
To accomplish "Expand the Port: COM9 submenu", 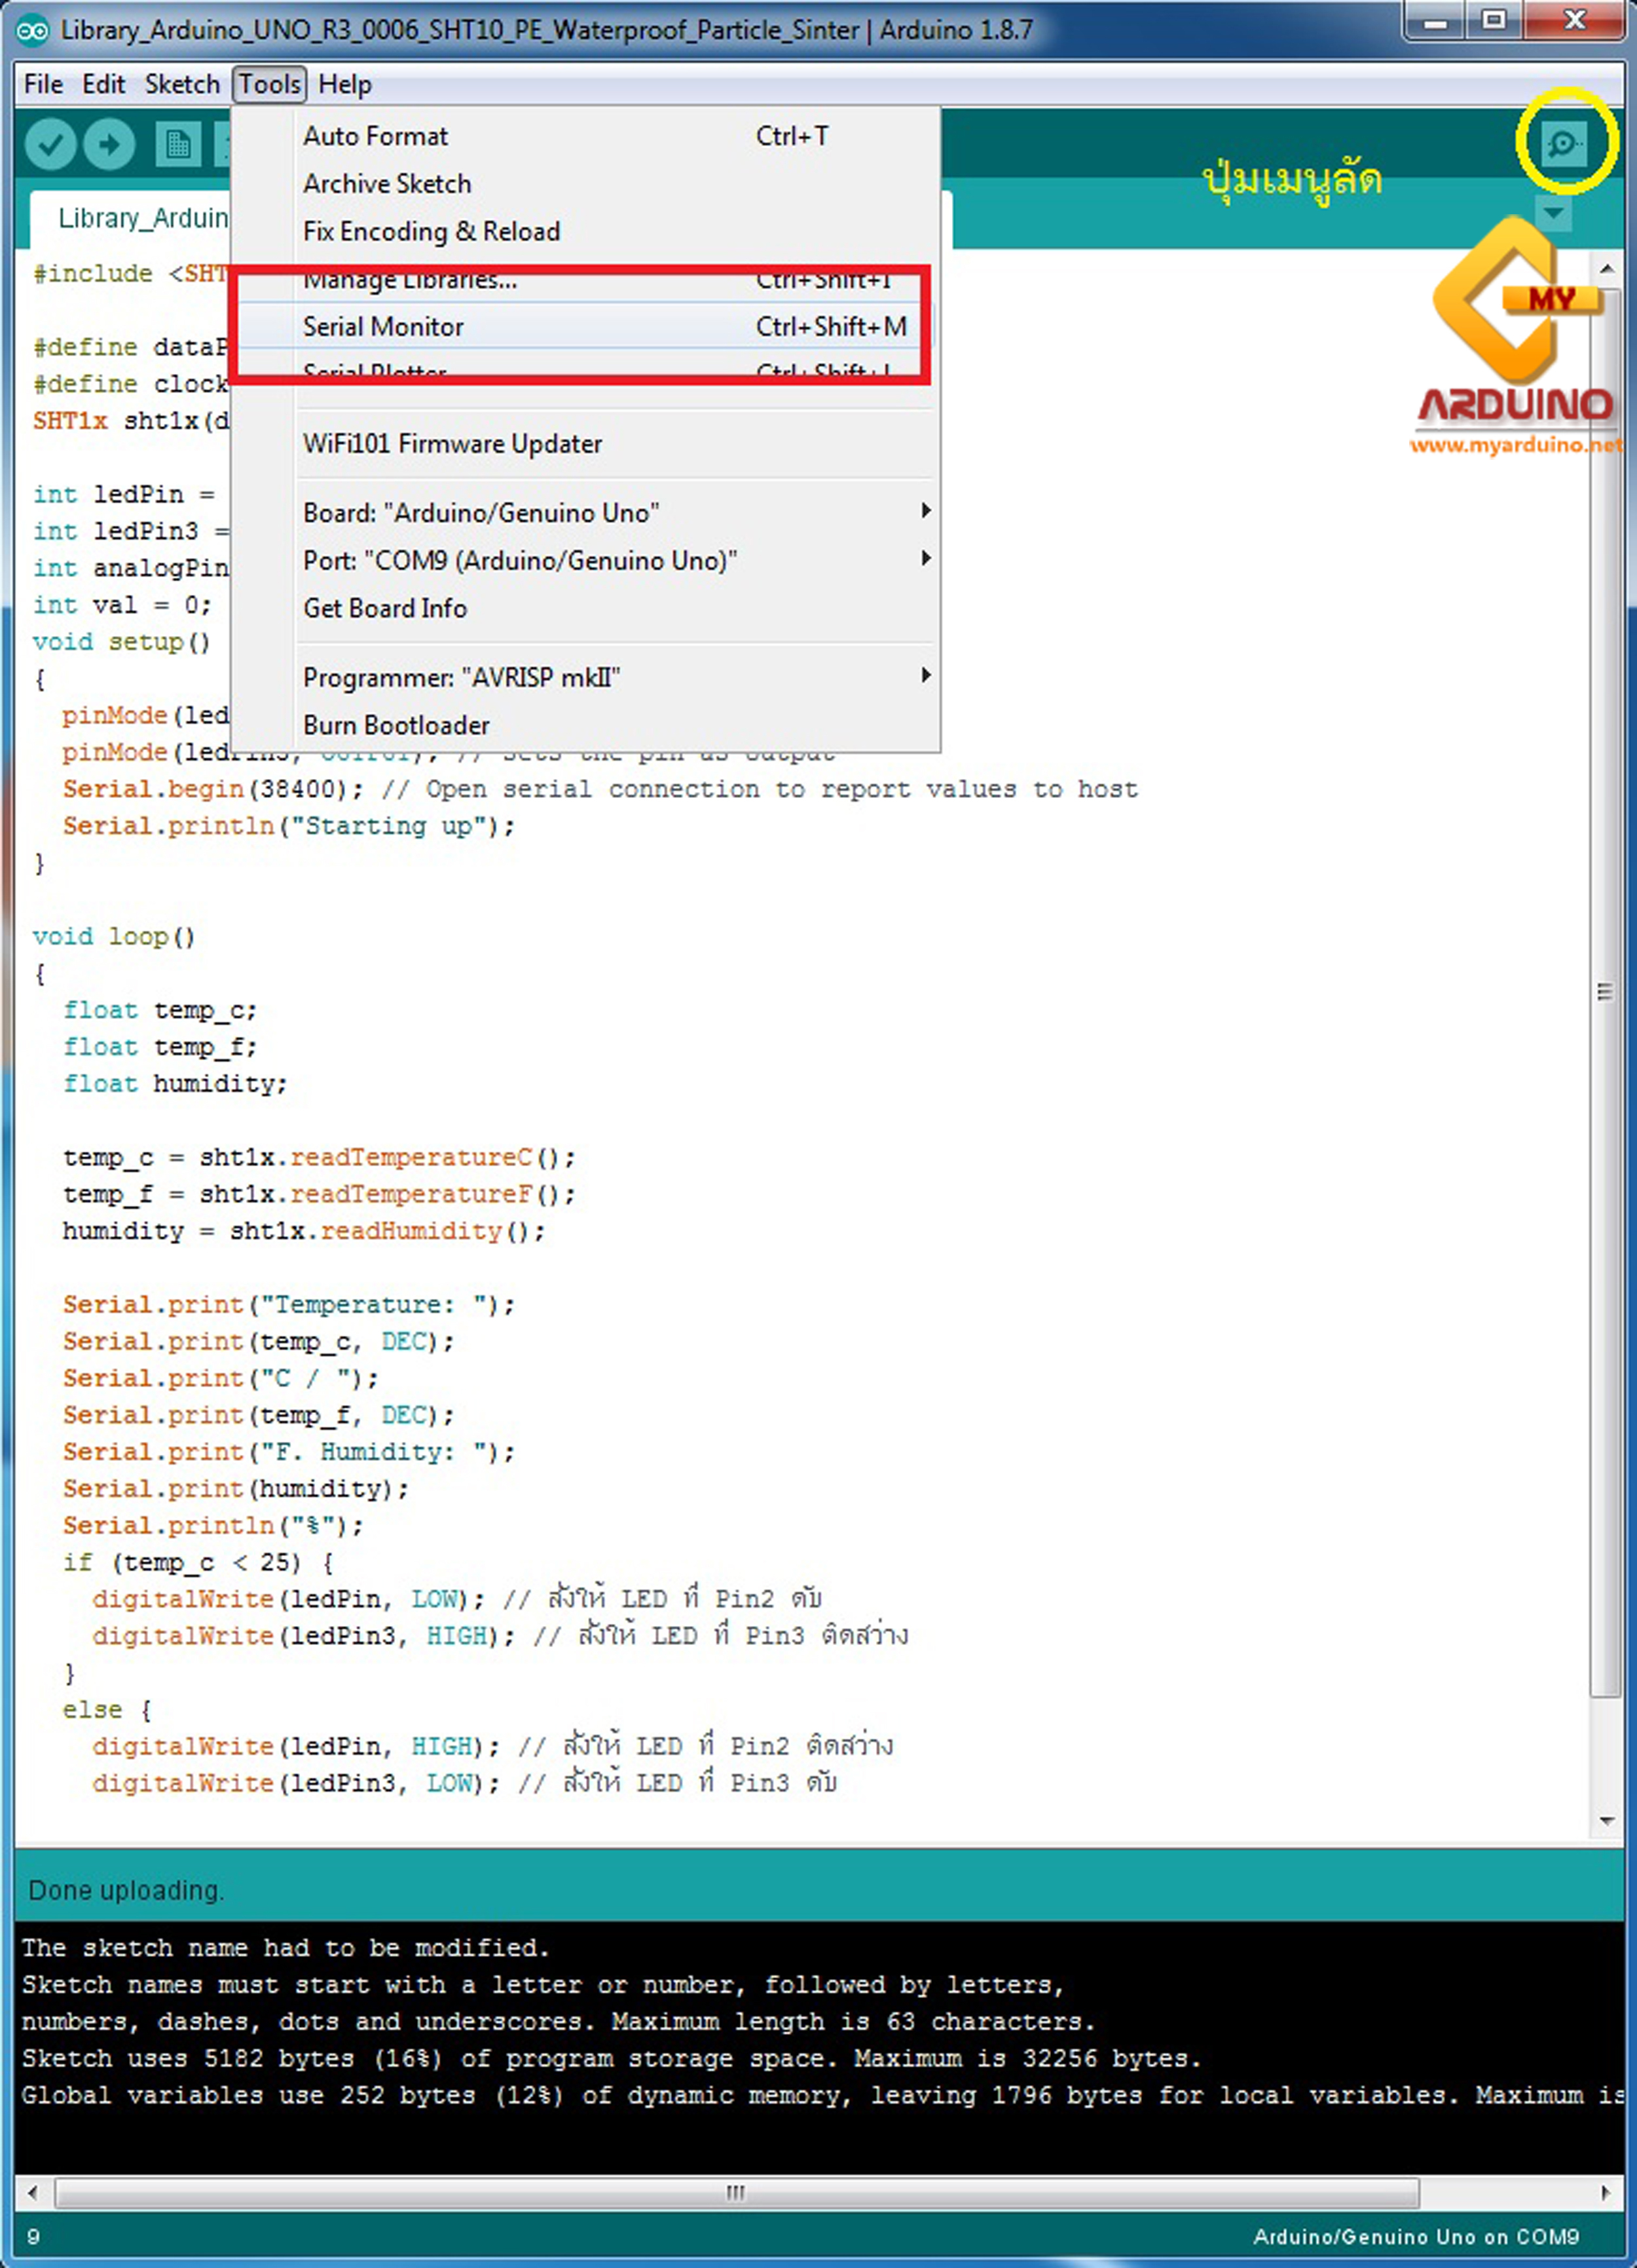I will coord(520,560).
